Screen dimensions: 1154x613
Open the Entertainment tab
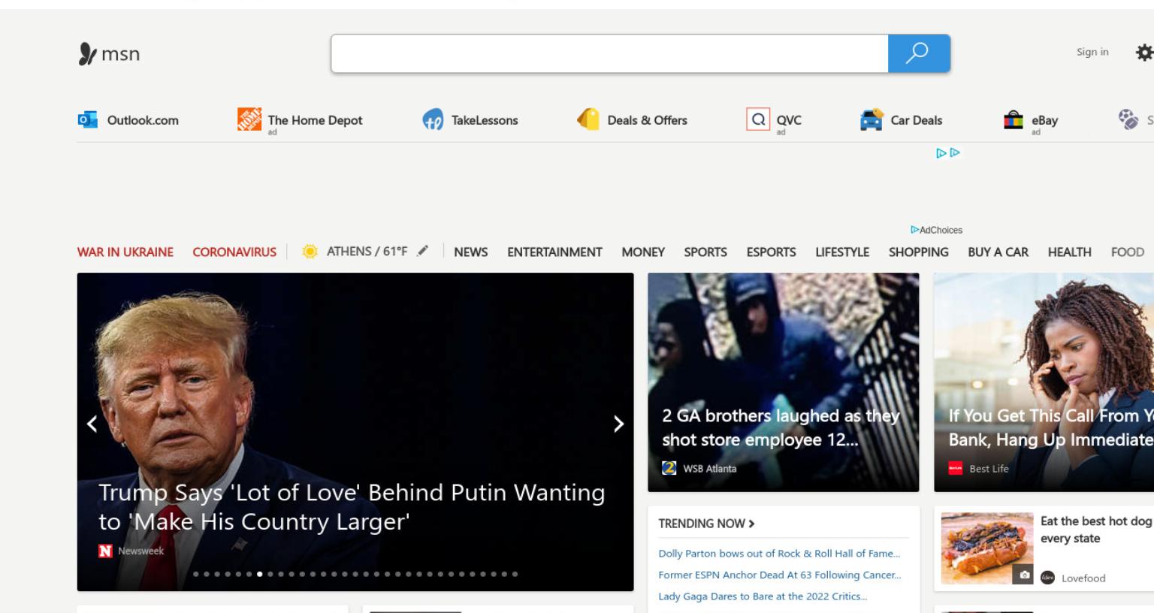(x=554, y=252)
